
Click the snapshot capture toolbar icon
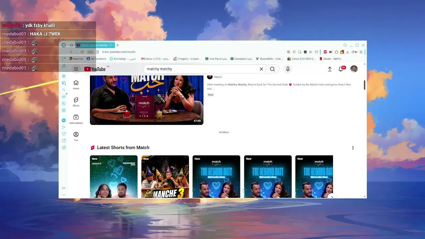coord(299,52)
